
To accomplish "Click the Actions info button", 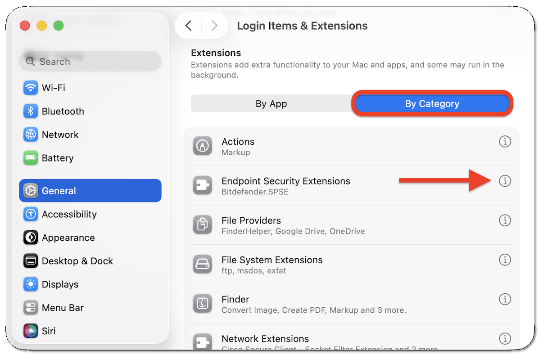I will tap(505, 142).
